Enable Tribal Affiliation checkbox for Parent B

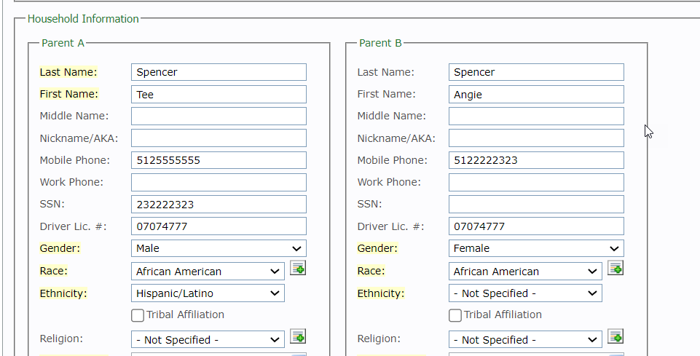point(455,315)
